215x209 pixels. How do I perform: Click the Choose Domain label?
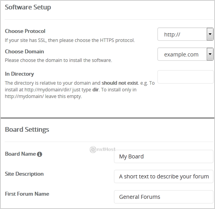[x=24, y=51]
